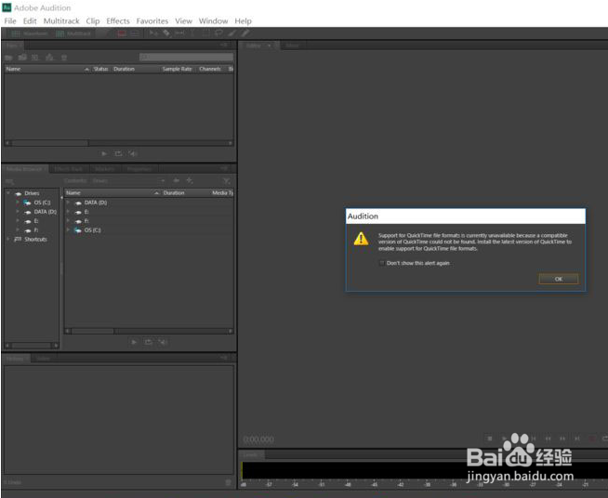Select the Spot Healing Brush tool

point(245,33)
